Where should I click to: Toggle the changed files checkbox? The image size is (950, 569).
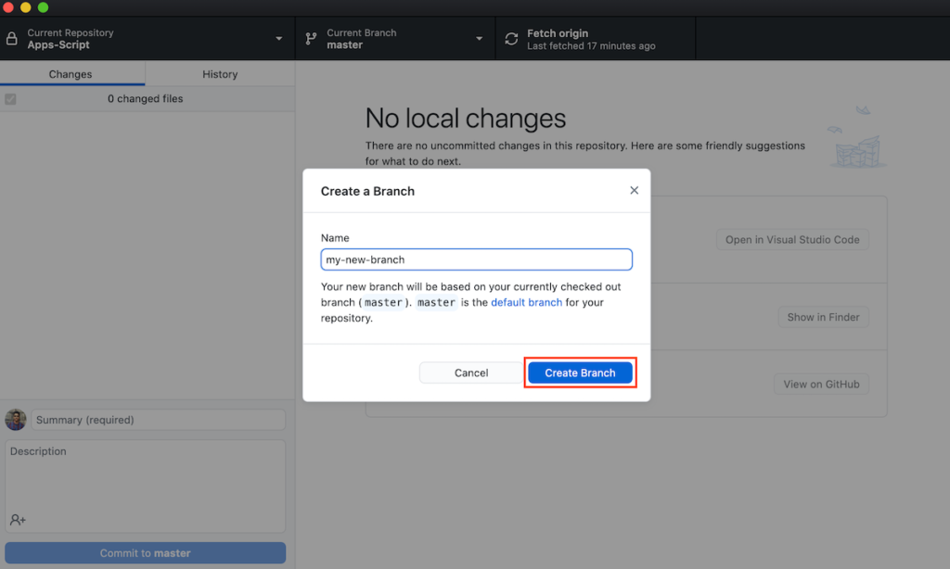pos(10,99)
